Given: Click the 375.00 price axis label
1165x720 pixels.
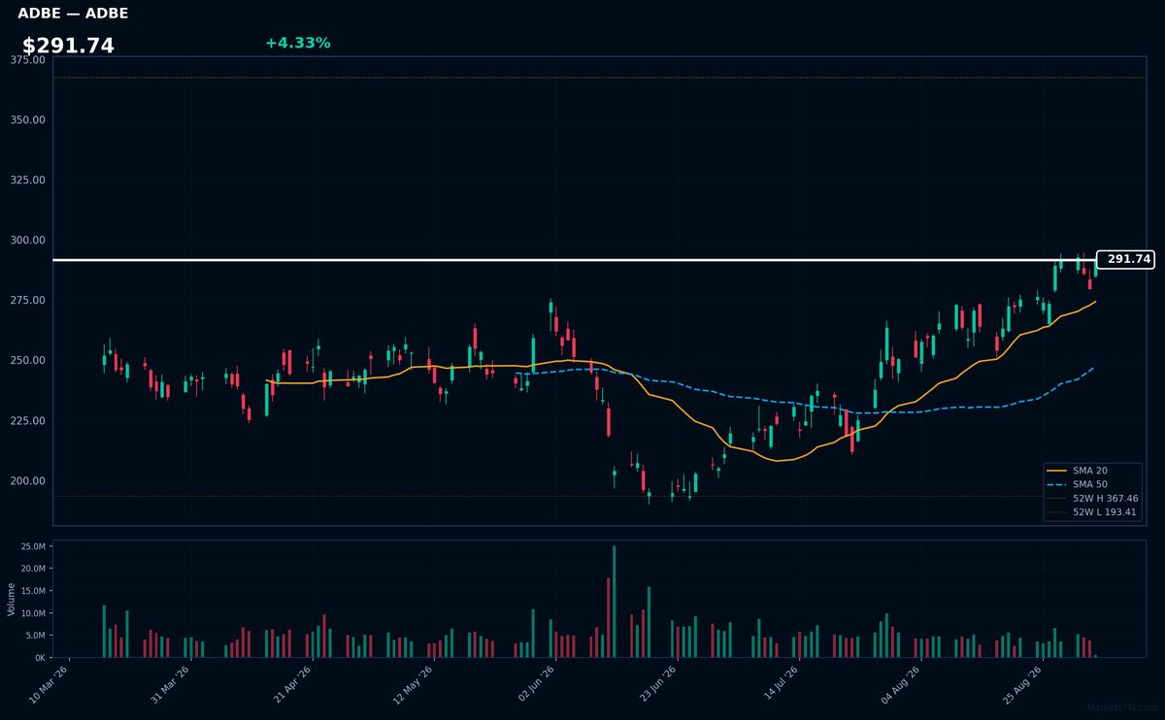Looking at the screenshot, I should tap(27, 60).
